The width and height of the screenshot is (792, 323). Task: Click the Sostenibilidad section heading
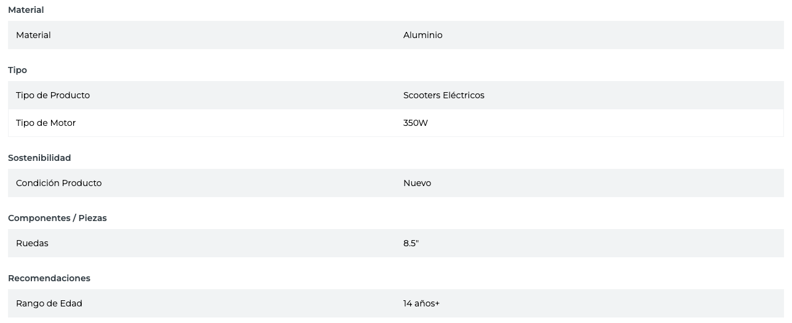coord(39,158)
